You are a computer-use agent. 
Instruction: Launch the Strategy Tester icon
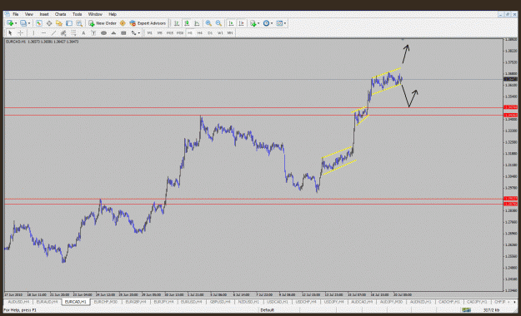pyautogui.click(x=79, y=23)
